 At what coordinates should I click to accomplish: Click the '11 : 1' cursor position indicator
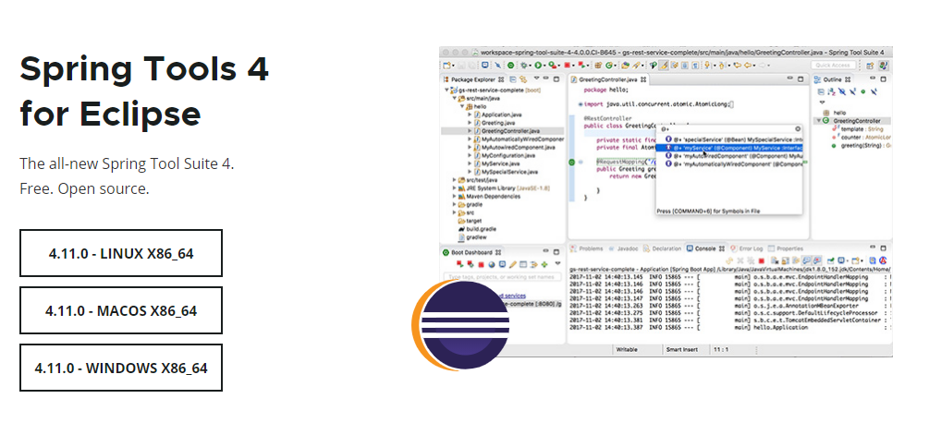[x=721, y=350]
